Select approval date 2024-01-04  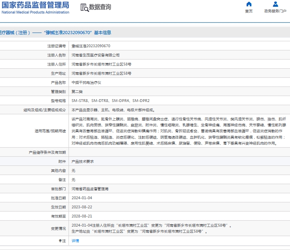pyautogui.click(x=82, y=198)
